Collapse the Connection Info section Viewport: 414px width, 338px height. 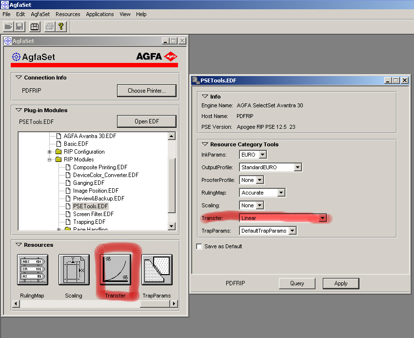[19, 78]
